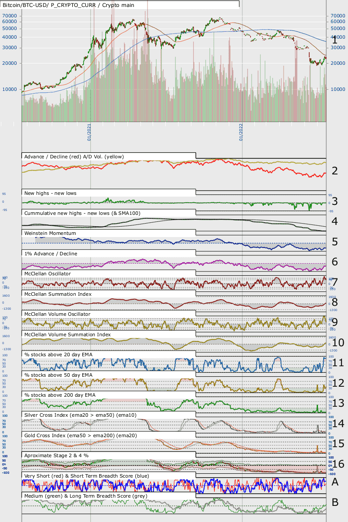Select the Silver Cross Index panel title
The width and height of the screenshot is (348, 522).
[80, 415]
